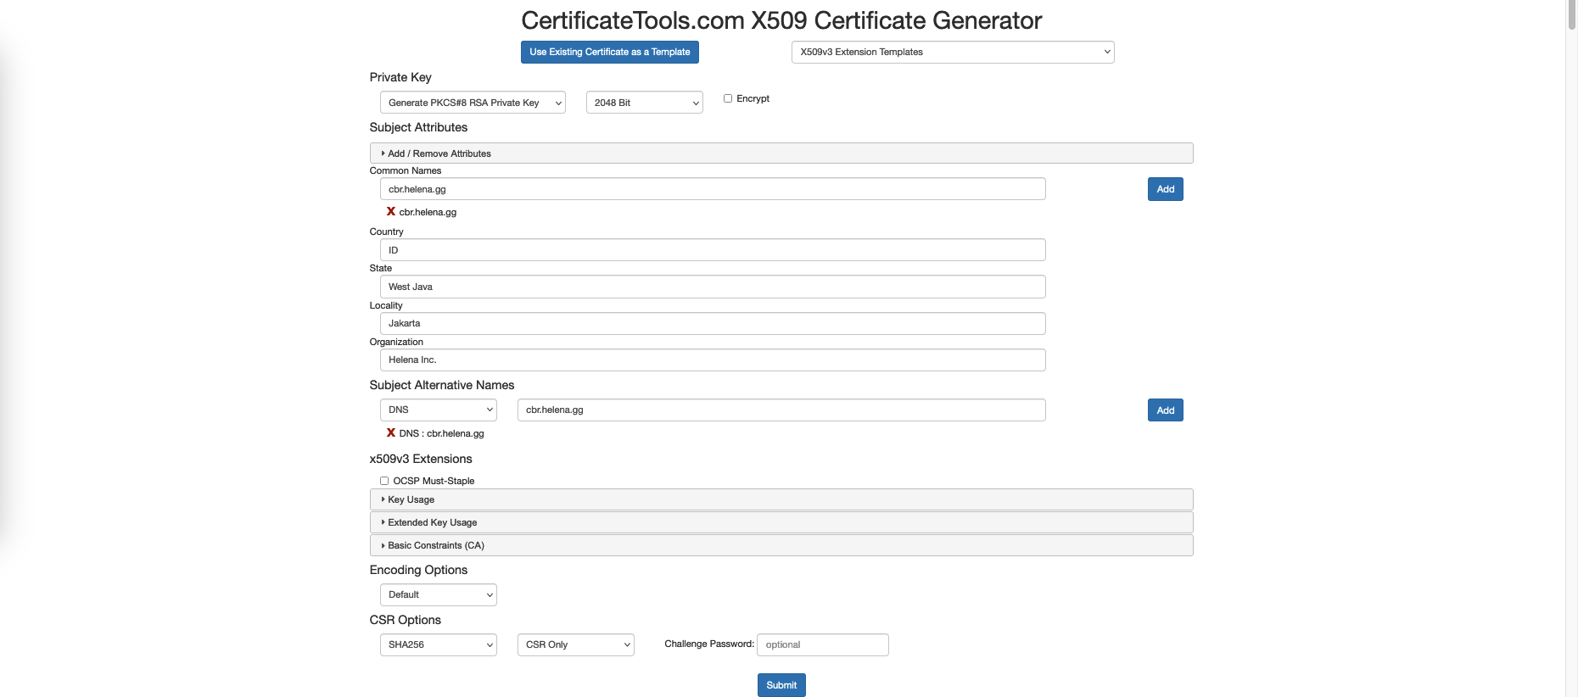This screenshot has height=697, width=1578.
Task: Change the 2048 Bit key size dropdown
Action: coord(644,103)
